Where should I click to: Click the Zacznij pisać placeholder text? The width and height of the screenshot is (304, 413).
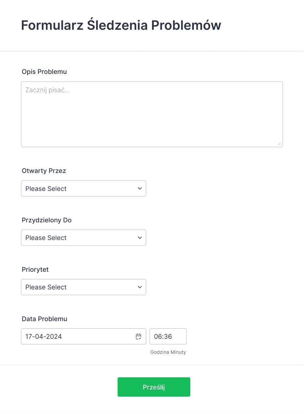48,90
